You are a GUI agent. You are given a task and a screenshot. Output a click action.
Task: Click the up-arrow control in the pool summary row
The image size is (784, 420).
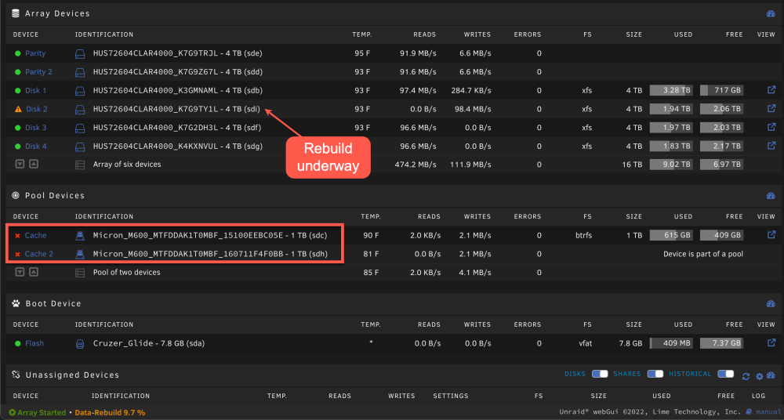(x=34, y=272)
